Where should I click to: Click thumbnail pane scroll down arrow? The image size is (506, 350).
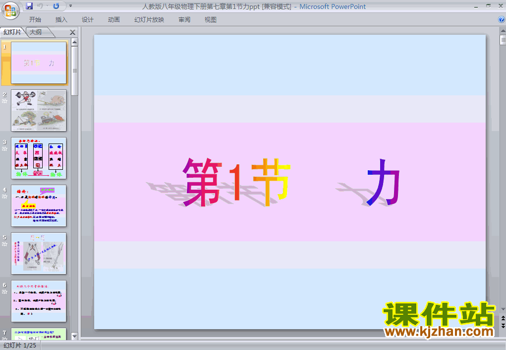pos(74,337)
